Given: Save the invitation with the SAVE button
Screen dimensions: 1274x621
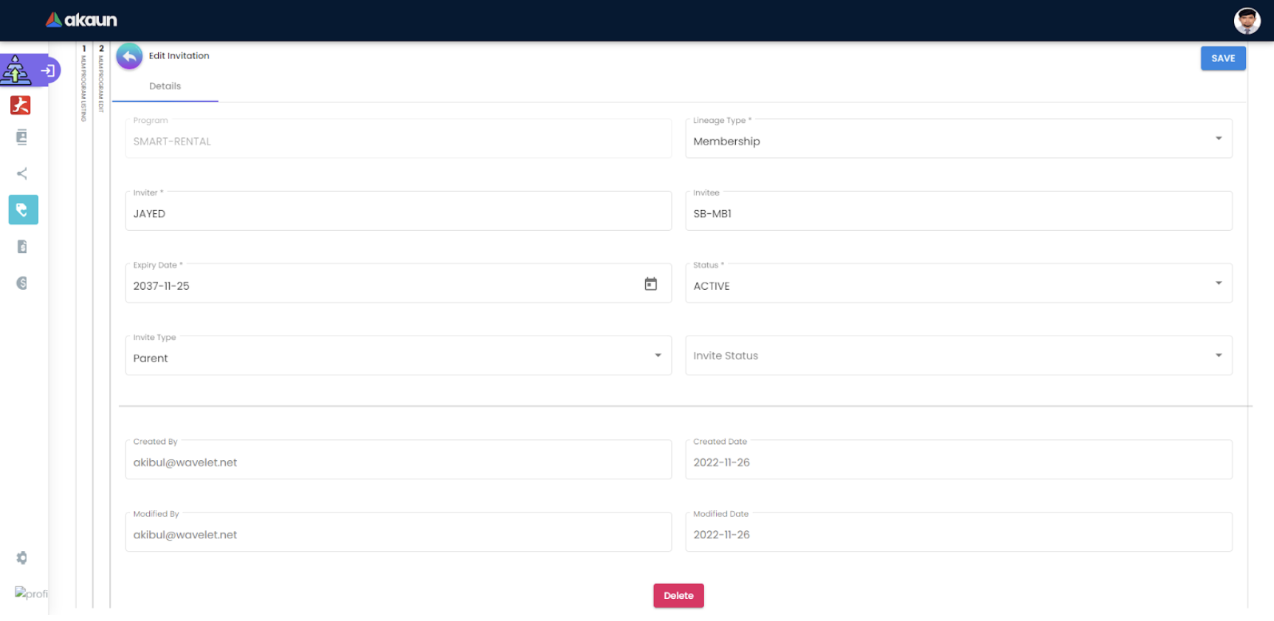Looking at the screenshot, I should click(1223, 58).
